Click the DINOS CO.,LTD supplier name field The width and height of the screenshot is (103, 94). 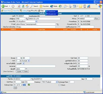[x=44, y=19]
